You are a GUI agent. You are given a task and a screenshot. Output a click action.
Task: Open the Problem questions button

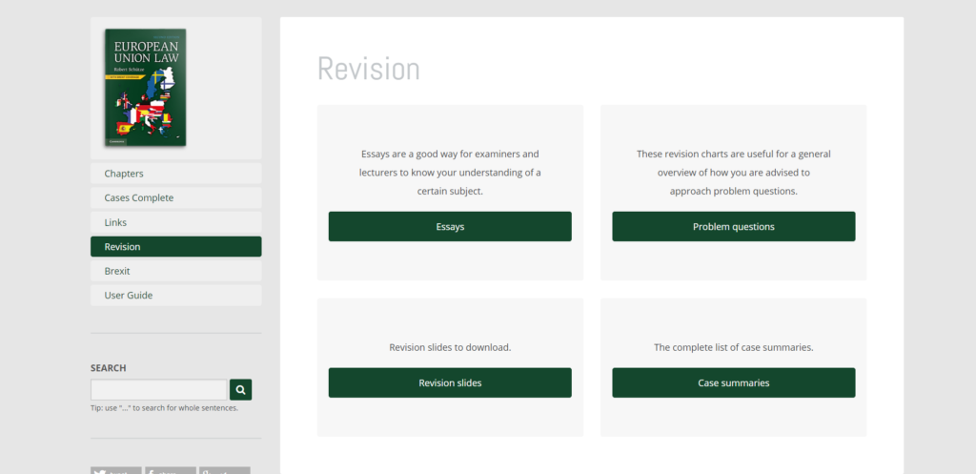(x=733, y=227)
